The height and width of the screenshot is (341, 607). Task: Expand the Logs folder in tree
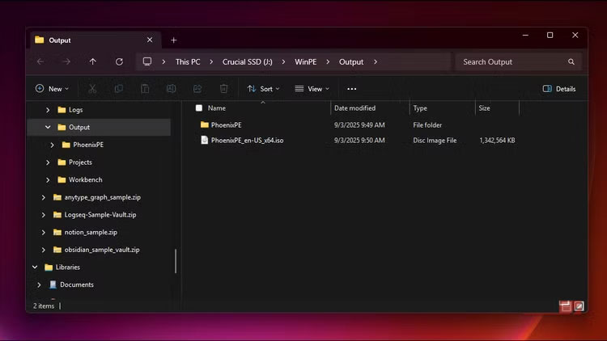[48, 110]
